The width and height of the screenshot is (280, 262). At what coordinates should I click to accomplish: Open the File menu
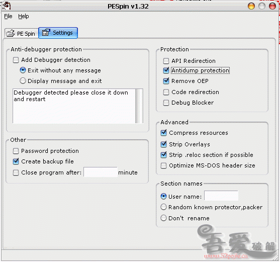[8, 16]
